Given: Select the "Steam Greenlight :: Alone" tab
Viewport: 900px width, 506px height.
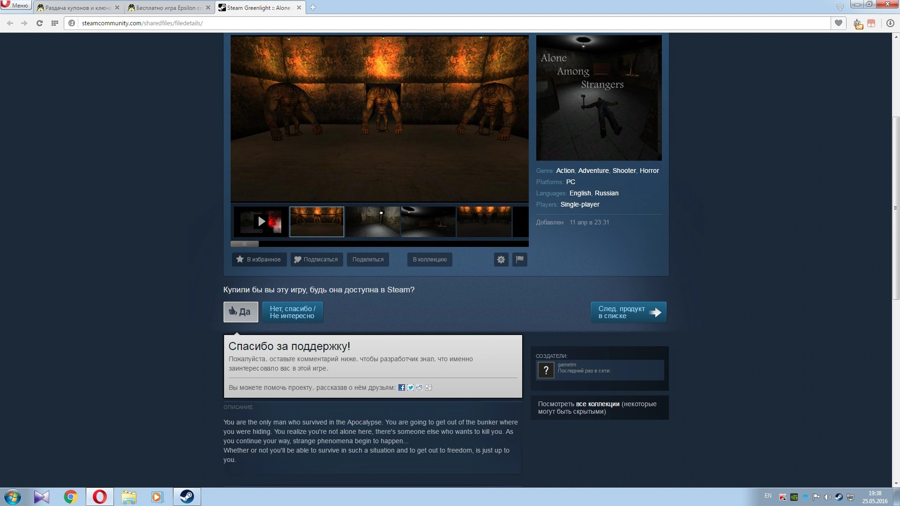Looking at the screenshot, I should 260,7.
